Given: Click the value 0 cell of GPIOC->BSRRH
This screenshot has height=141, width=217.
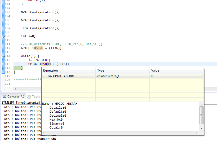Looking at the screenshot, I should [176, 76].
